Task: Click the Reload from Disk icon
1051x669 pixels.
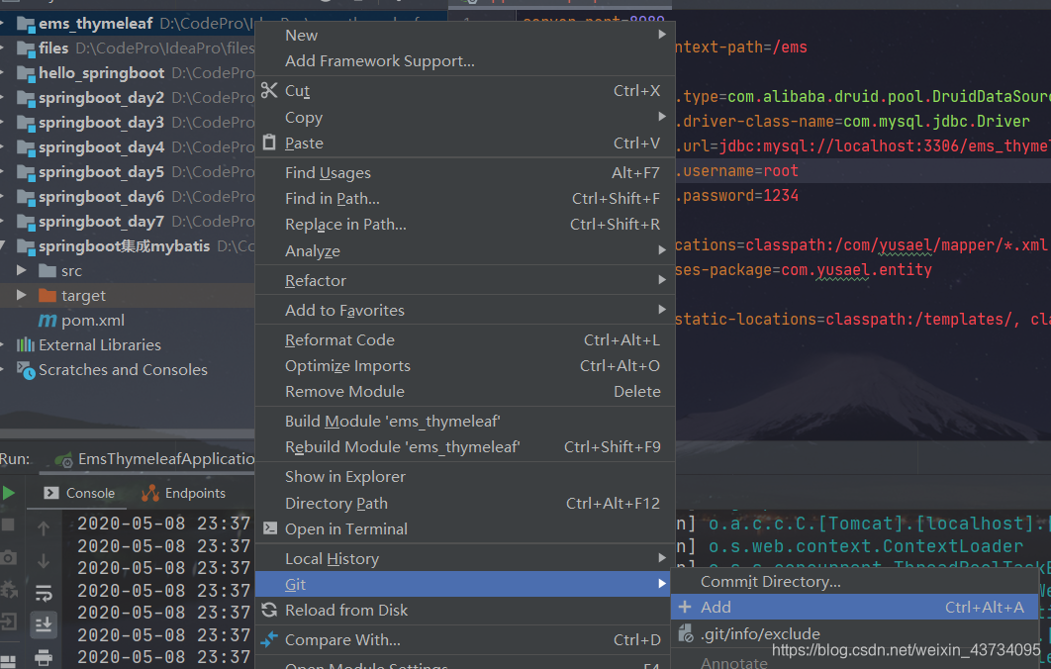Action: coord(269,610)
